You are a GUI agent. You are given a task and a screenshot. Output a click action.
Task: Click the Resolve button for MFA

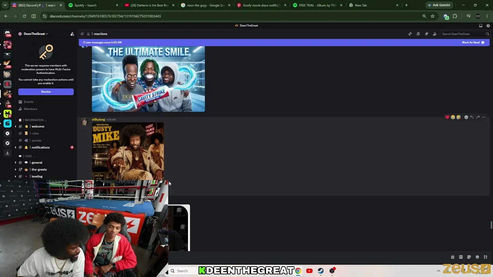click(46, 92)
